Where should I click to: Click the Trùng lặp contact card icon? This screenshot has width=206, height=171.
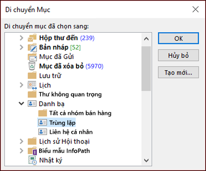click(42, 122)
